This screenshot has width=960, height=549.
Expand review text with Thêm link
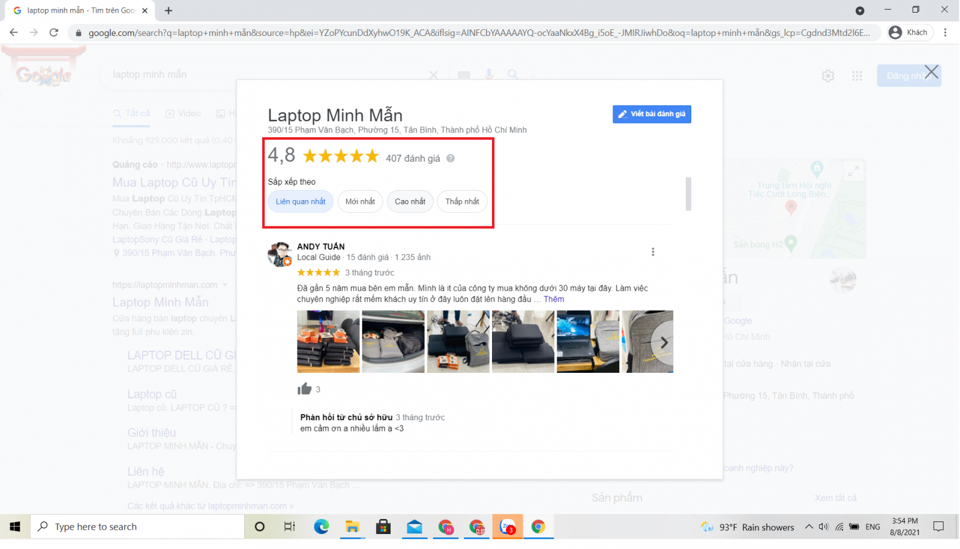coord(554,299)
